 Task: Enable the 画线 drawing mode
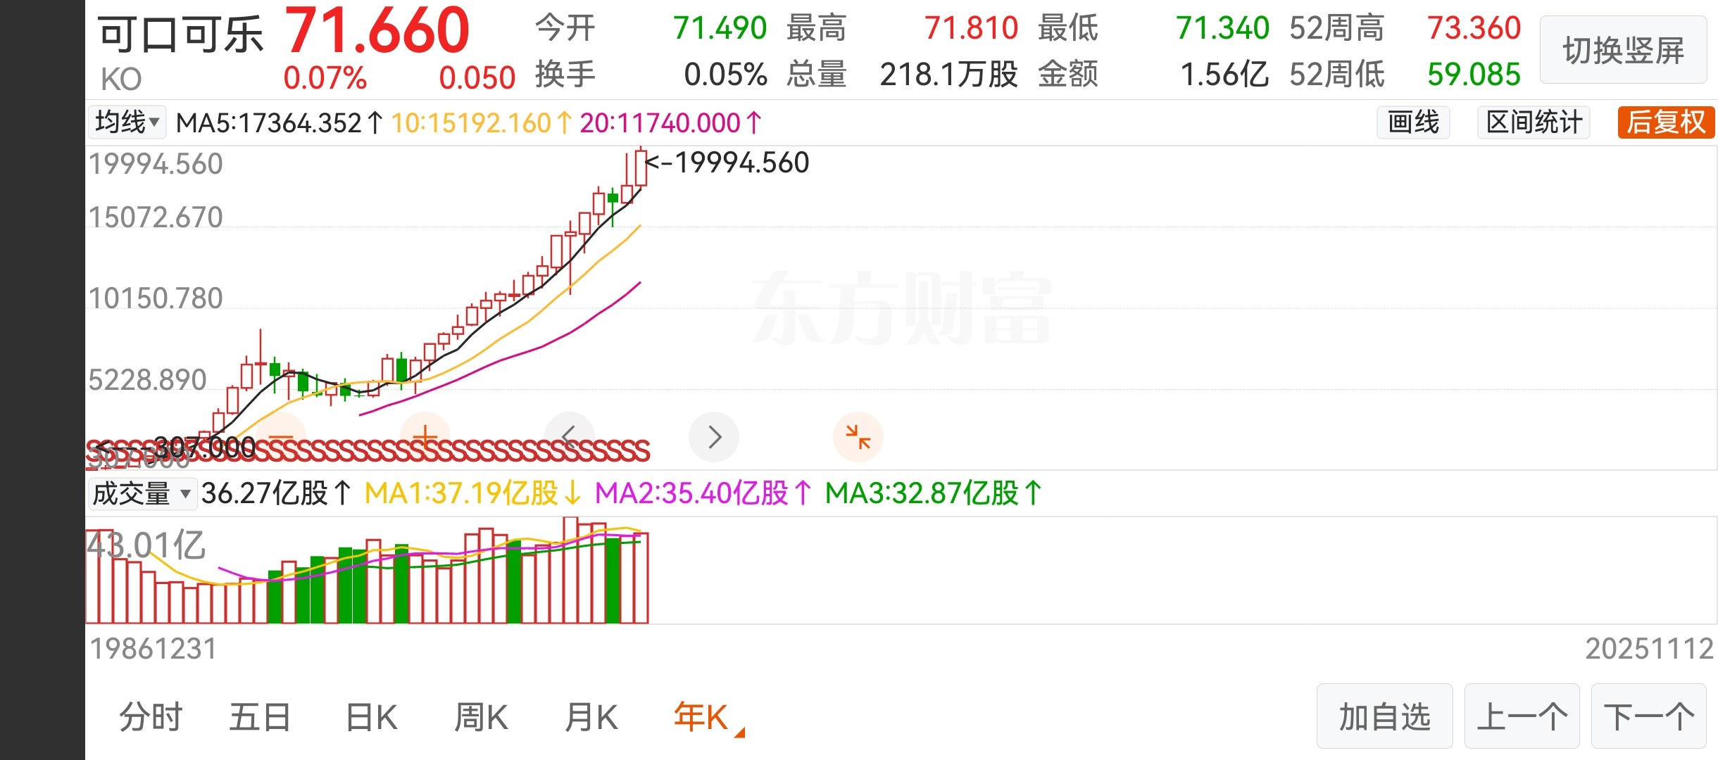[1413, 122]
